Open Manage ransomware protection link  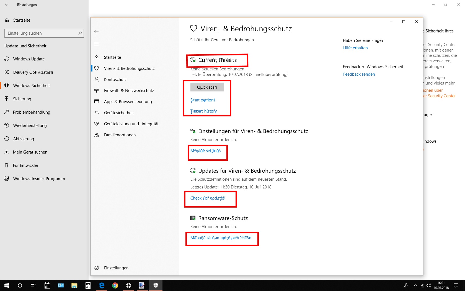pos(221,238)
